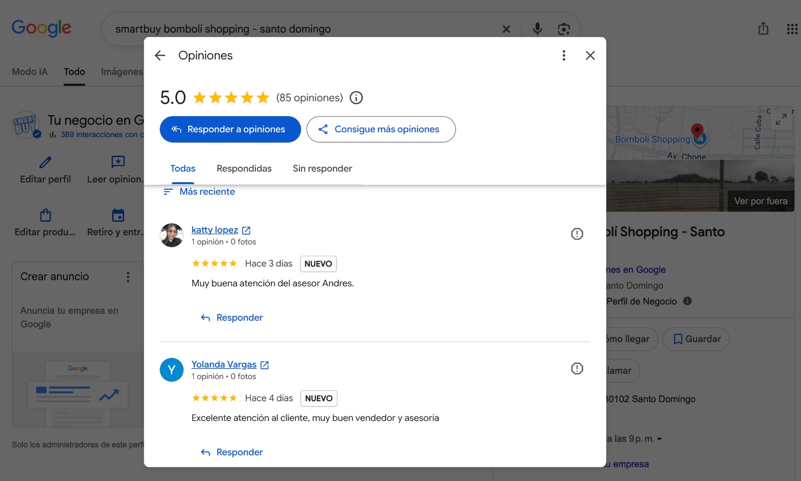Click Leer opiniones icon
Screen dimensions: 801x481
[x=118, y=162]
